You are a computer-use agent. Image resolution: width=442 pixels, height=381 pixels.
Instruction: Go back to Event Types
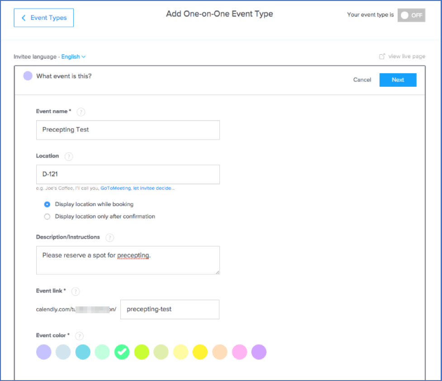44,18
